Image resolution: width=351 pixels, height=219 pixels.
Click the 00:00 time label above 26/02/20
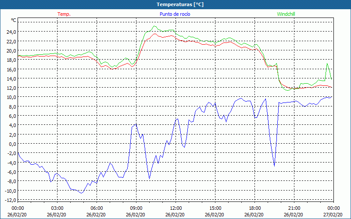[18, 208]
